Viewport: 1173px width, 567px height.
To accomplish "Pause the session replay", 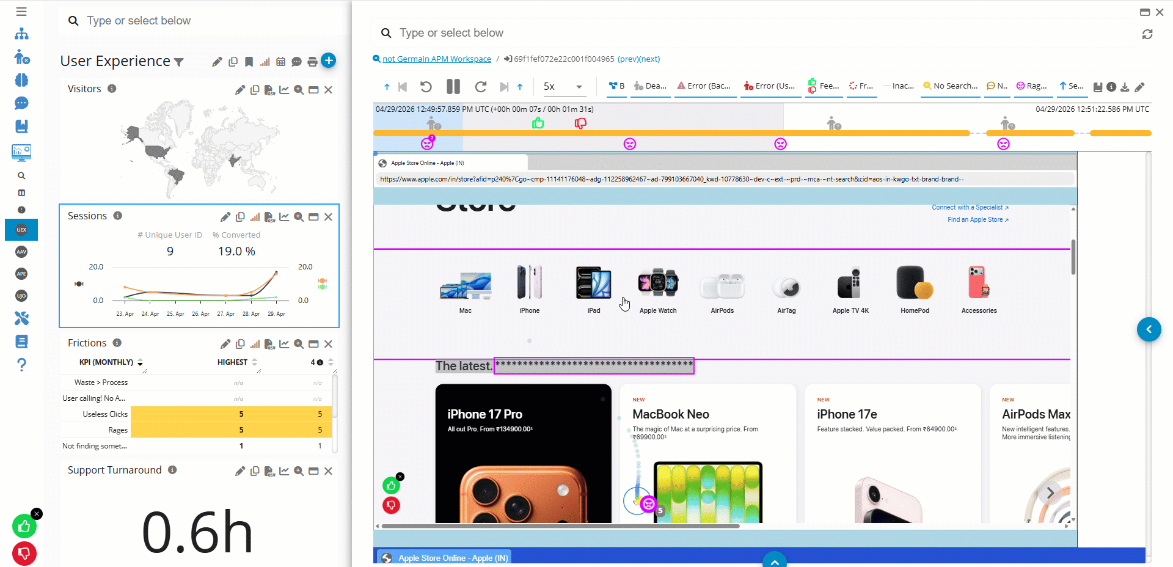I will coord(453,86).
